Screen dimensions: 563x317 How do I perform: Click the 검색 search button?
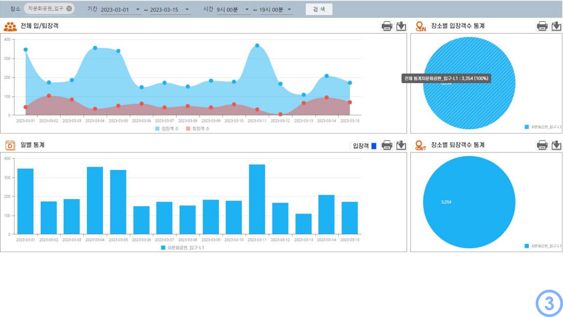pyautogui.click(x=319, y=9)
